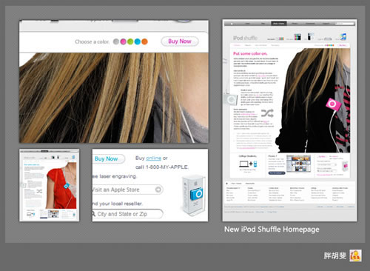Click the pink iPod shuffle clipped on jacket
This screenshot has height=271, width=370.
pyautogui.click(x=333, y=104)
